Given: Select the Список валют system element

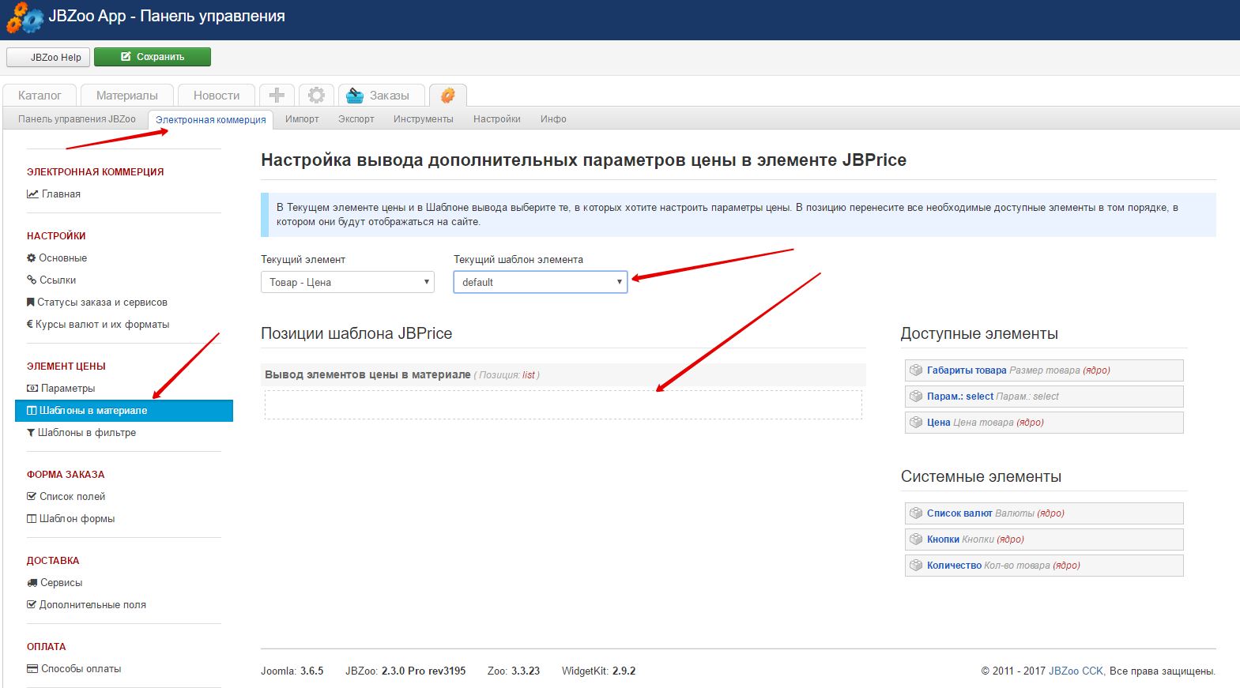Looking at the screenshot, I should (x=1044, y=513).
